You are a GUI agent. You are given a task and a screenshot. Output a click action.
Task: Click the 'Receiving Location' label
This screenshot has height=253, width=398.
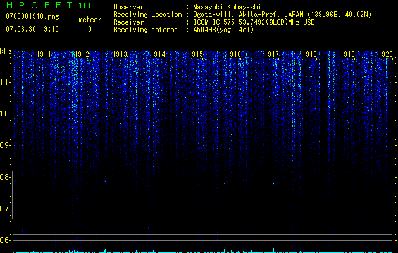[147, 15]
